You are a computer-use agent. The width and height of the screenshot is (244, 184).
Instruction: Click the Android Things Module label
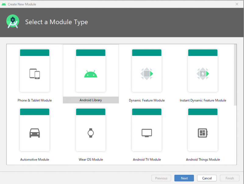(203, 159)
